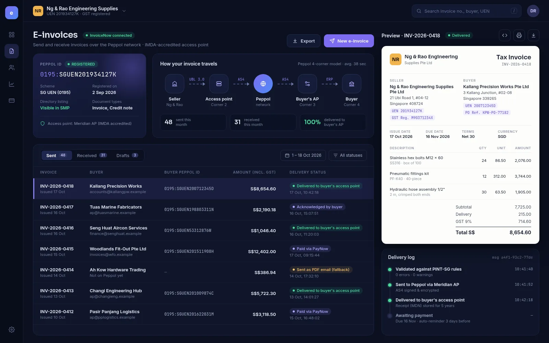The width and height of the screenshot is (549, 343).
Task: Click the app logo at top left
Action: tap(12, 13)
